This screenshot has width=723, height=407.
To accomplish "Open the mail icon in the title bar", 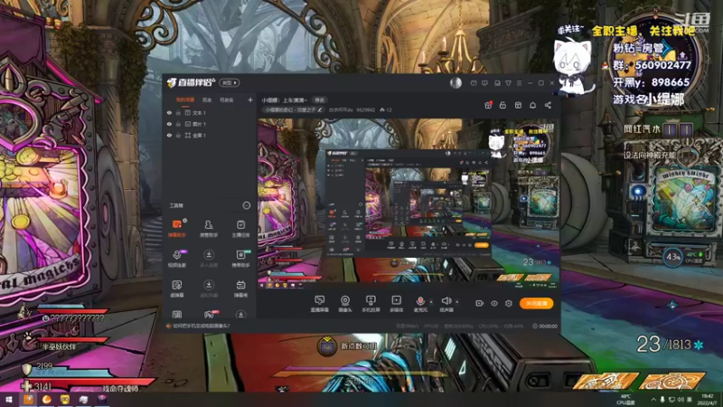I will pyautogui.click(x=474, y=83).
